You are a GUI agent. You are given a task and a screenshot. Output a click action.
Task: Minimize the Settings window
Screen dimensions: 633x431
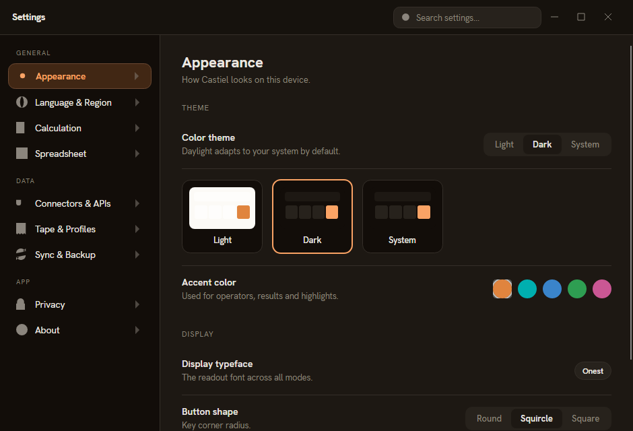(554, 17)
